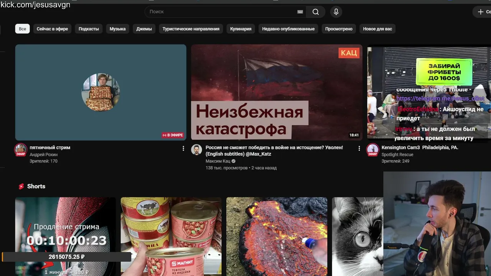Click the «Зрителей: 249» viewer count
Screen dimensions: 491x276
pos(395,161)
